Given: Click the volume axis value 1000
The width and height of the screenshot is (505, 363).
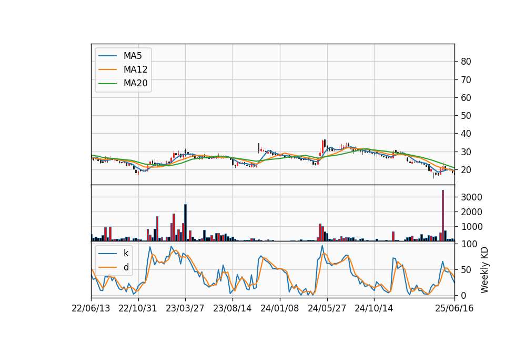Looking at the screenshot, I should 471,227.
